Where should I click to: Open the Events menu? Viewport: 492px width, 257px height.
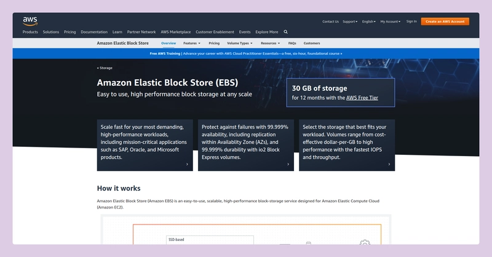[x=245, y=32]
